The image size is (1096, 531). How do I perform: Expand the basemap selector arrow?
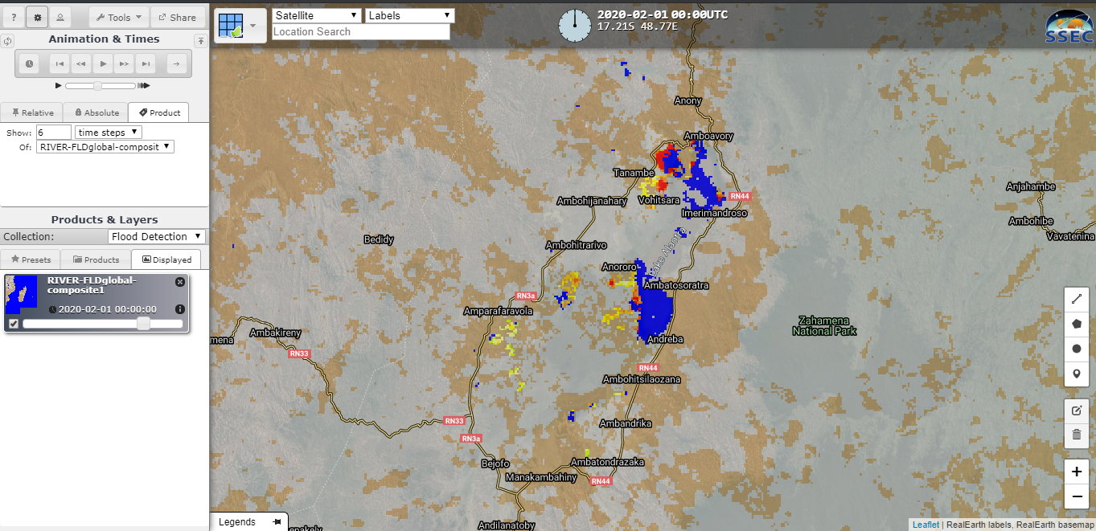coord(254,26)
